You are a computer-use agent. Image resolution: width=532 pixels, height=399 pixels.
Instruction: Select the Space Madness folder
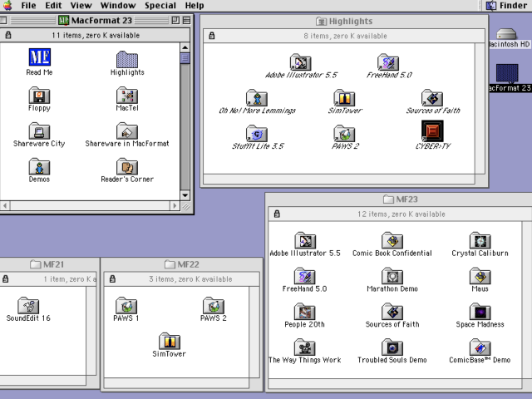(x=480, y=312)
